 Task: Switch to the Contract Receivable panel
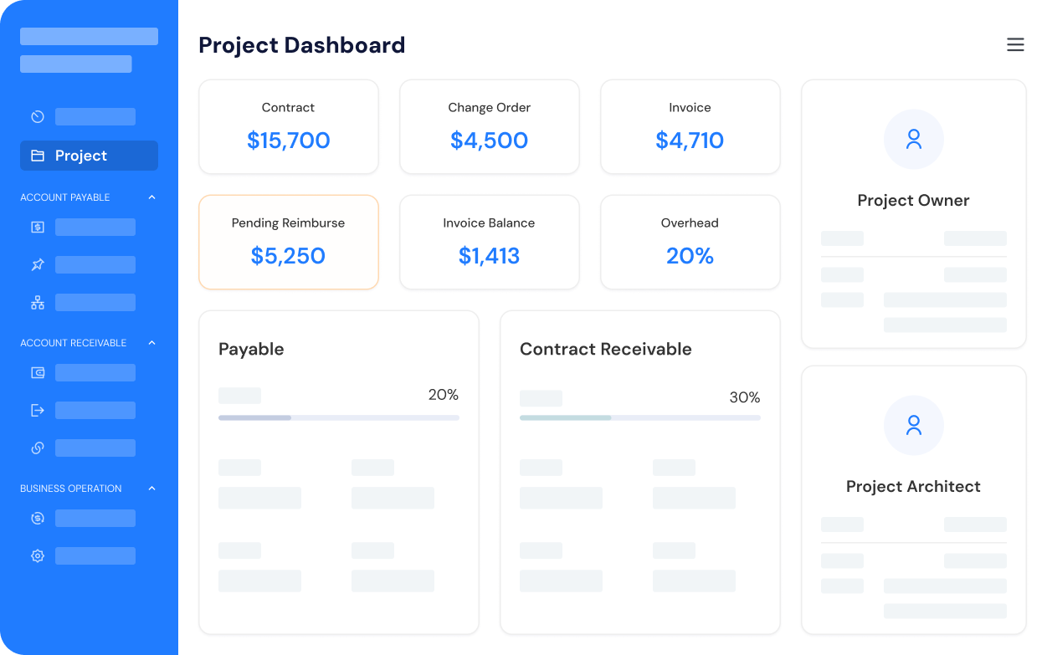click(639, 349)
